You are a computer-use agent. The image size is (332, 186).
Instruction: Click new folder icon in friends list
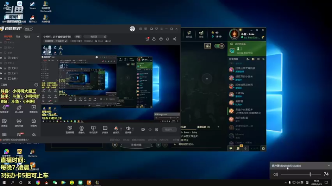click(x=253, y=59)
